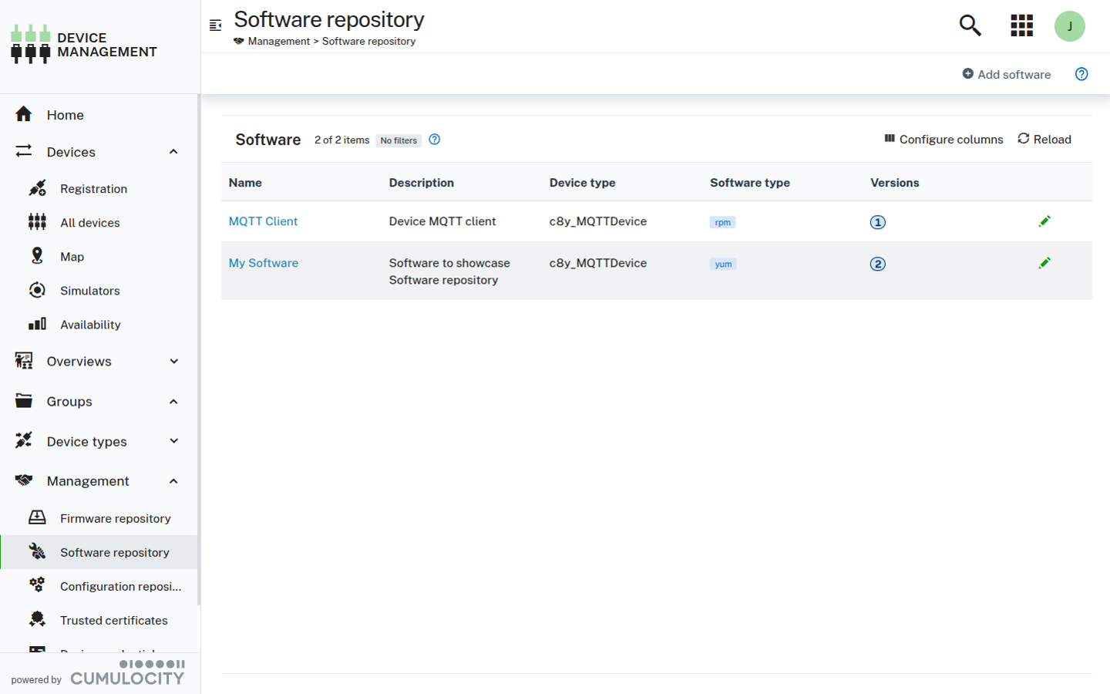This screenshot has height=694, width=1110.
Task: Expand the Device types section
Action: [x=173, y=441]
